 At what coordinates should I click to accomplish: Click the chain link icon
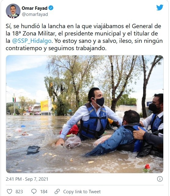click(57, 191)
